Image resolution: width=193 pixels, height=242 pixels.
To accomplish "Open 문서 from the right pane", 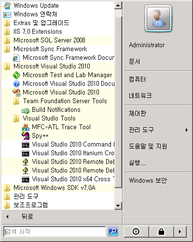I will coord(135,62).
